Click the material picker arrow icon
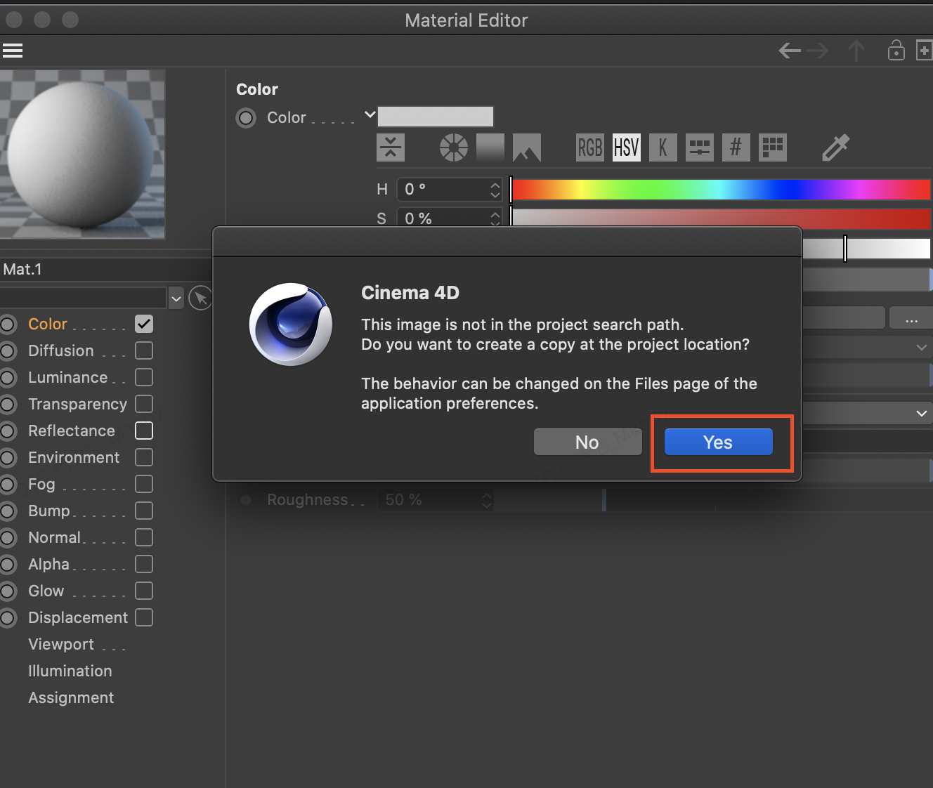Screen dimensions: 933x788 (200, 298)
